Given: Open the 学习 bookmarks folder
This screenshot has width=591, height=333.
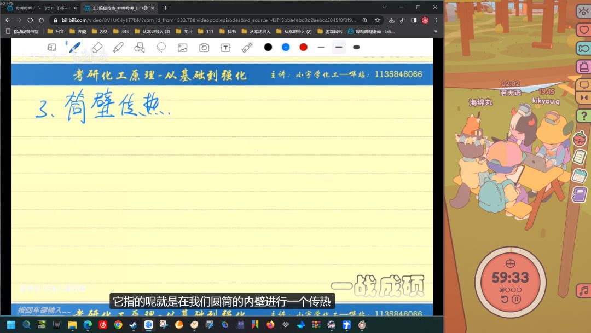Looking at the screenshot, I should tap(184, 31).
